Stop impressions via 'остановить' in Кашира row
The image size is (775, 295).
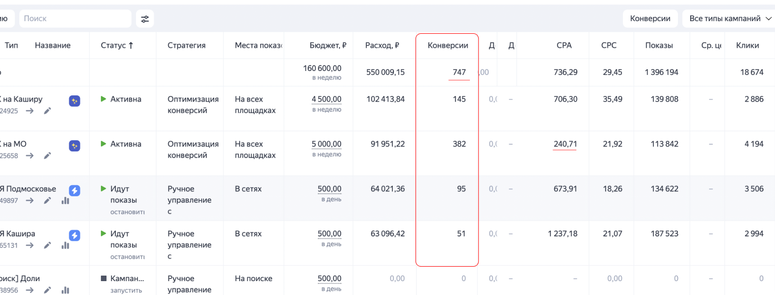[x=127, y=257]
